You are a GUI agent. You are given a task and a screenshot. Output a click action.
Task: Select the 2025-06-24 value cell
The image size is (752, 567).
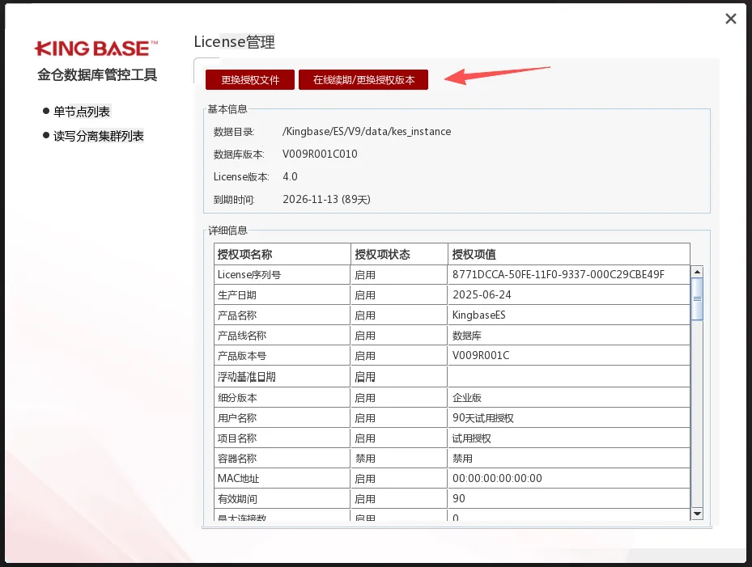click(569, 294)
